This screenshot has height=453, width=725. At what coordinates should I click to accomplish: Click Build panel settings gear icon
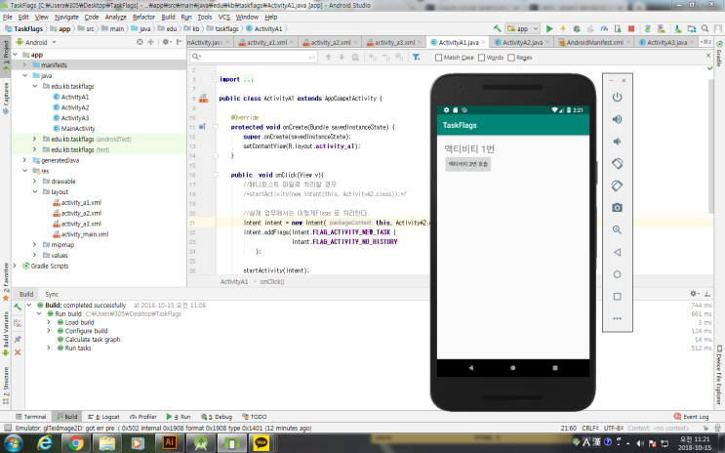pyautogui.click(x=693, y=294)
